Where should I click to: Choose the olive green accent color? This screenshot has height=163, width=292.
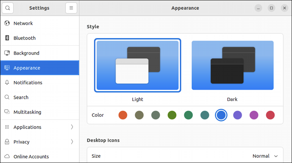(172, 115)
